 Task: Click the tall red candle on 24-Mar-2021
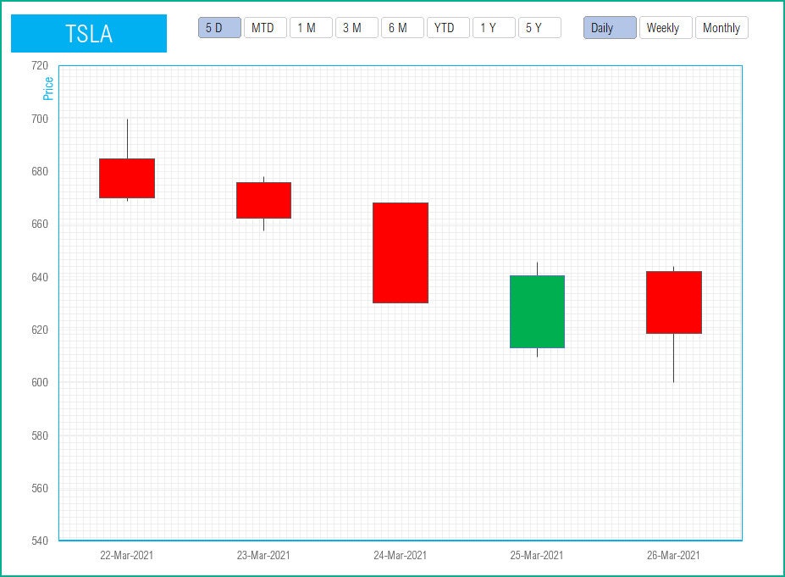[400, 252]
